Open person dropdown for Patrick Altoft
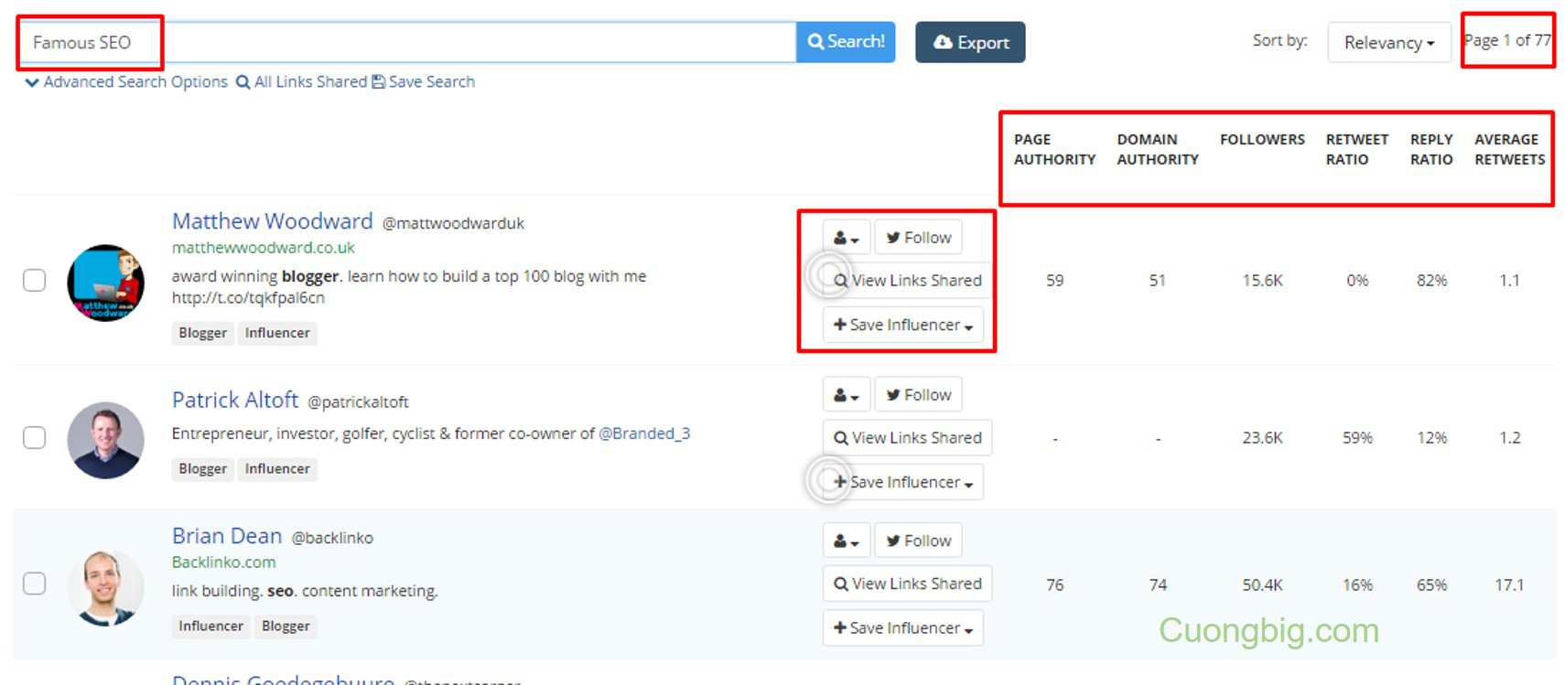The height and width of the screenshot is (685, 1565). pos(846,394)
